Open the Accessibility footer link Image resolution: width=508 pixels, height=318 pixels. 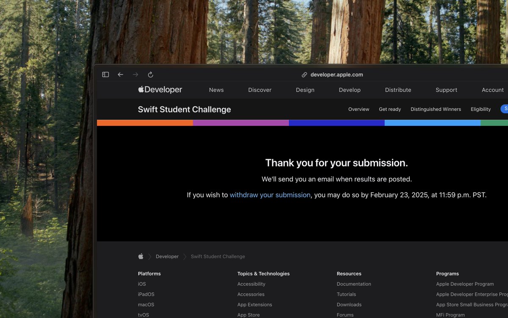(251, 284)
